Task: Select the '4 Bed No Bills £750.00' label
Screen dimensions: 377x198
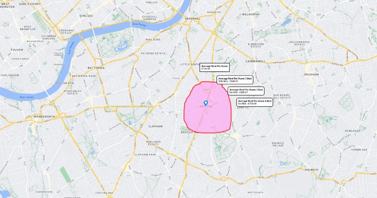Action: pyautogui.click(x=255, y=102)
